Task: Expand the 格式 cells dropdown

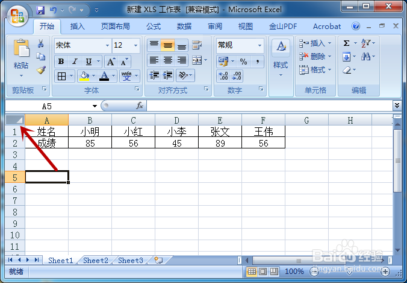Action: tap(330, 70)
